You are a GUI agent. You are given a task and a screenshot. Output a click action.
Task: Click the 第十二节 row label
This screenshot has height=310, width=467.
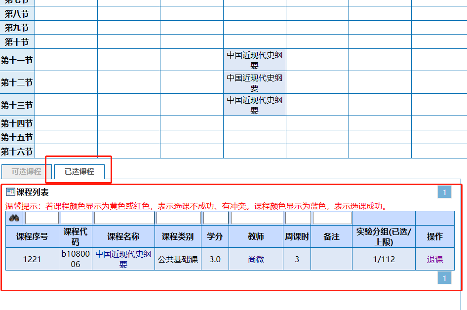point(17,82)
